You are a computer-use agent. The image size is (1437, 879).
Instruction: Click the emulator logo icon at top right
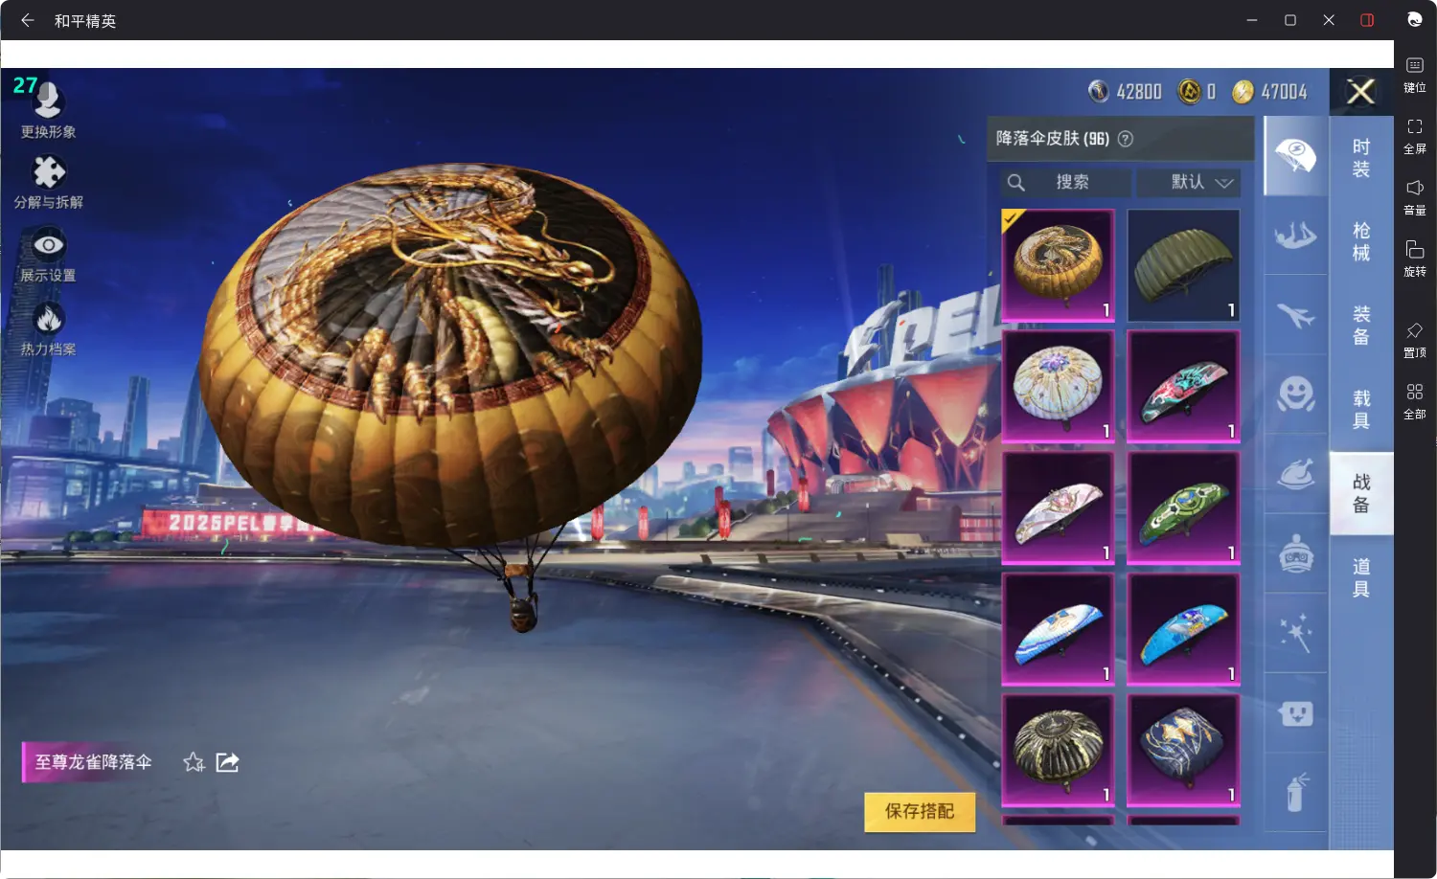[x=1415, y=19]
